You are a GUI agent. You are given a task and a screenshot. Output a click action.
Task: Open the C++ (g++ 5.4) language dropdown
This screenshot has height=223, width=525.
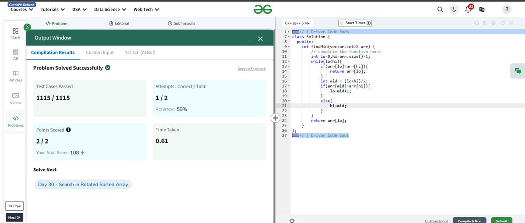[298, 23]
